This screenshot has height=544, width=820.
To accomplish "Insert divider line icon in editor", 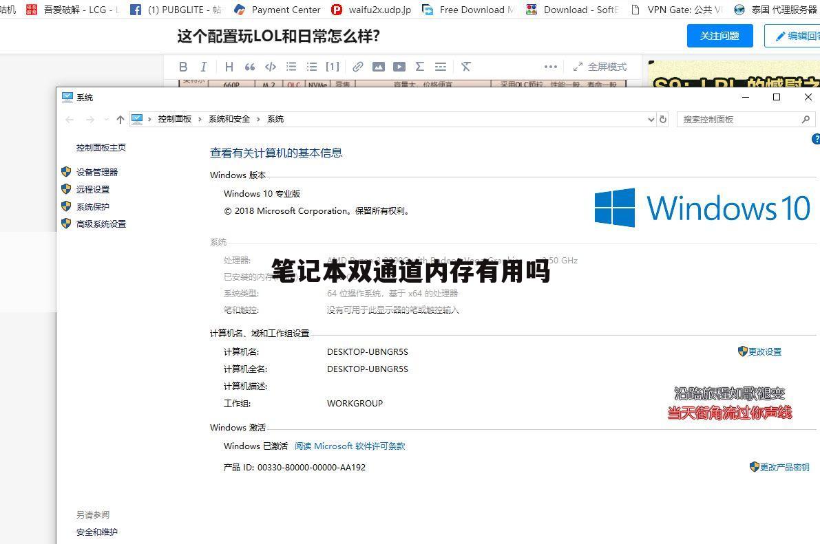I will pos(441,67).
